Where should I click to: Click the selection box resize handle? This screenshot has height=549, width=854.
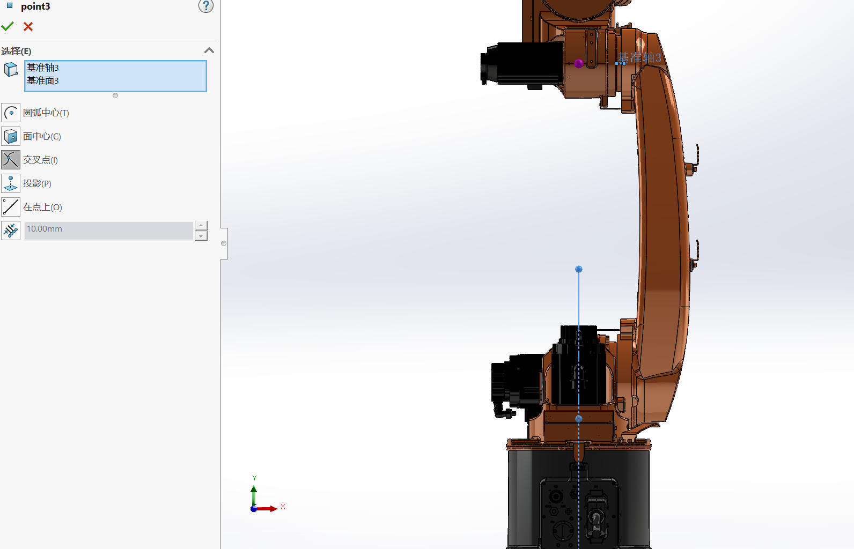115,95
